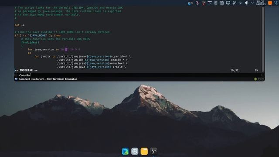
Task: Click the orange square panel icon
Action: pos(270,3)
